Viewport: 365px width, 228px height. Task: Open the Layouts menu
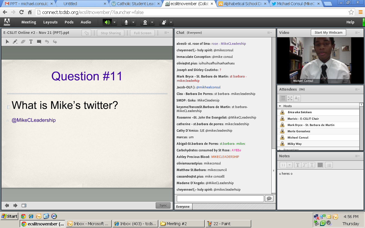(x=50, y=22)
